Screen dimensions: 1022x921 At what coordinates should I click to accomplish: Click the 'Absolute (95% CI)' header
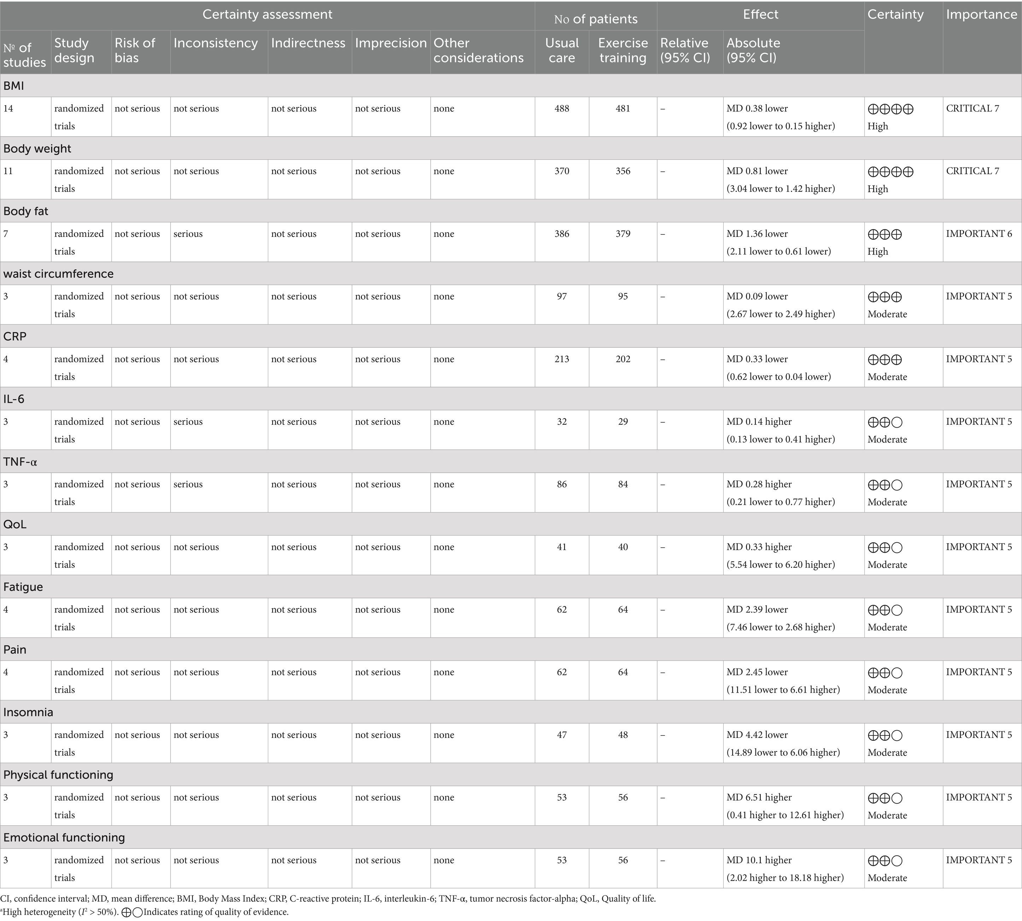tap(753, 51)
